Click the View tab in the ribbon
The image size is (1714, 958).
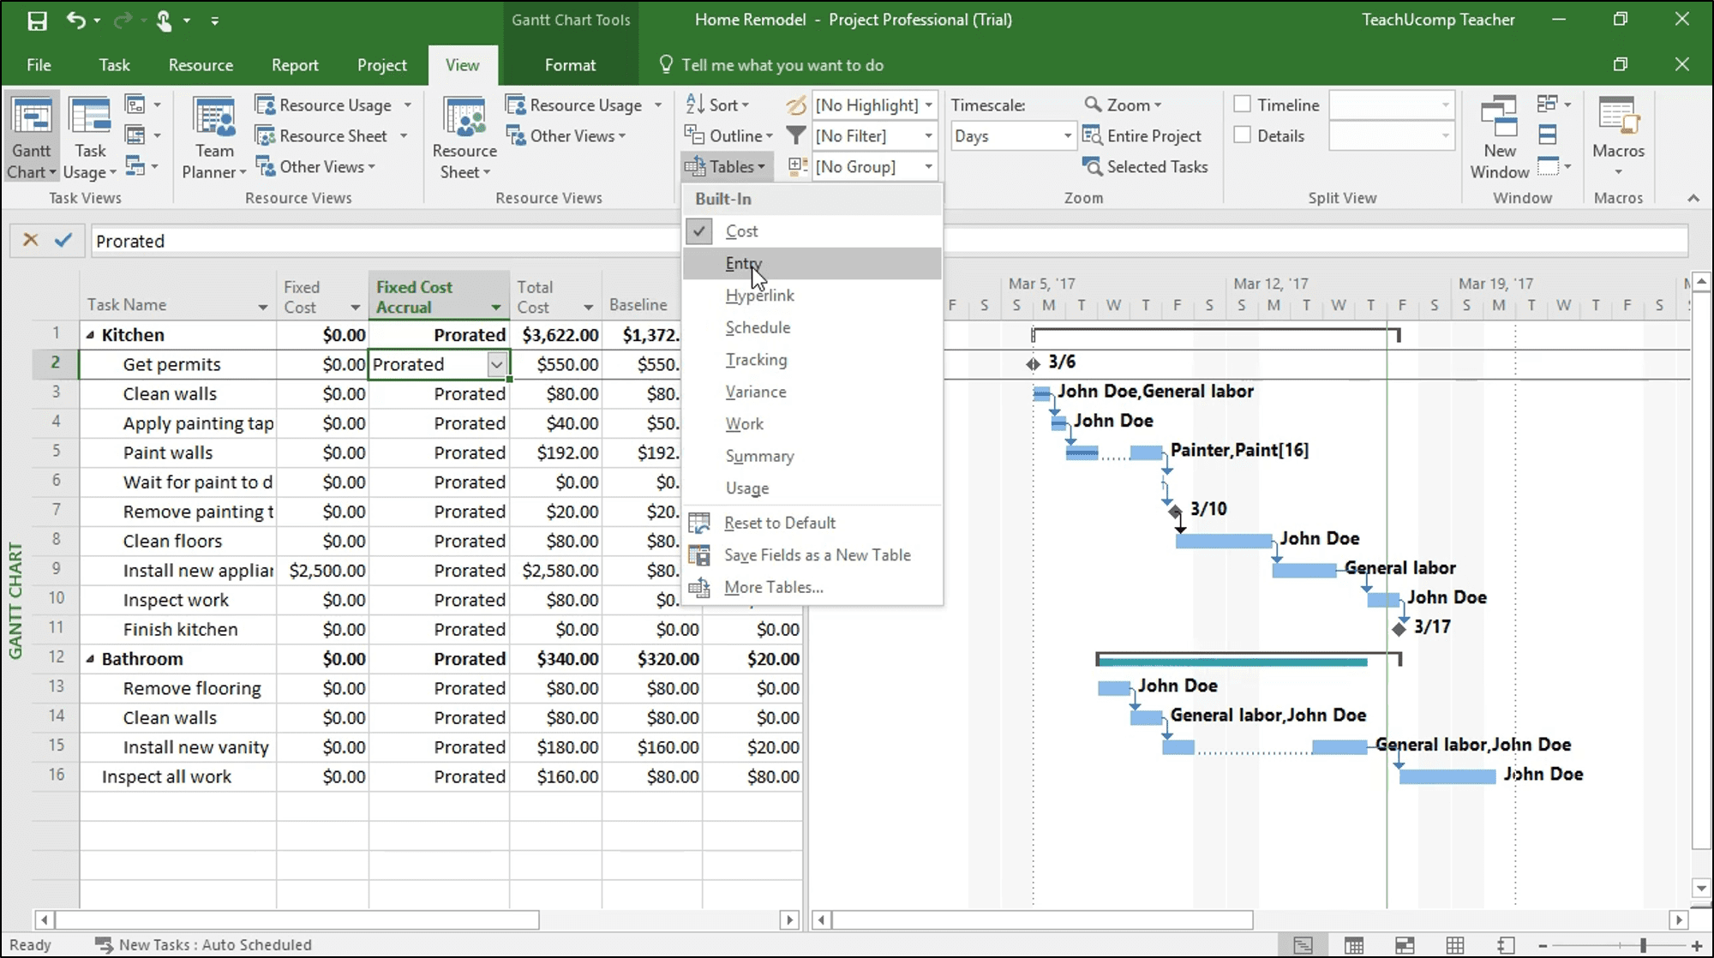point(463,65)
